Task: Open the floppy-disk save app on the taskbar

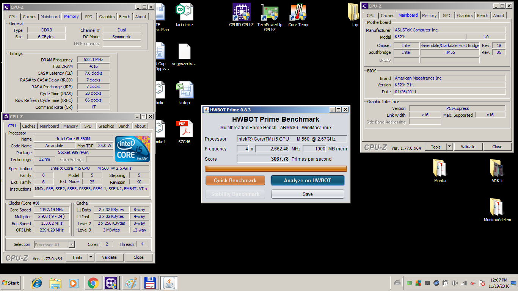Action: pos(150,283)
